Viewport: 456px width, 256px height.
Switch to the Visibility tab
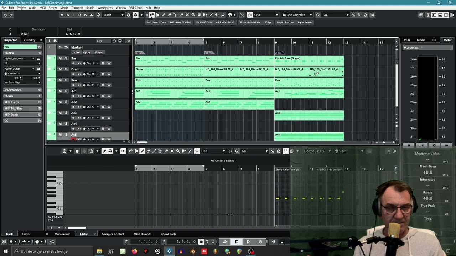(29, 40)
